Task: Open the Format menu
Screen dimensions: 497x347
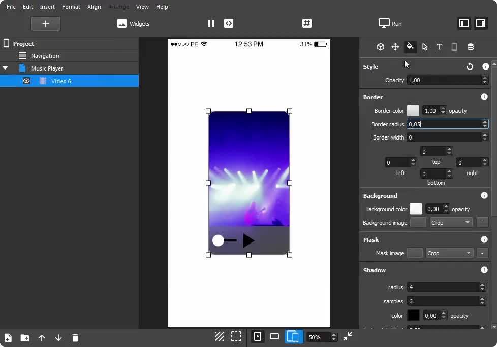Action: coord(71,7)
